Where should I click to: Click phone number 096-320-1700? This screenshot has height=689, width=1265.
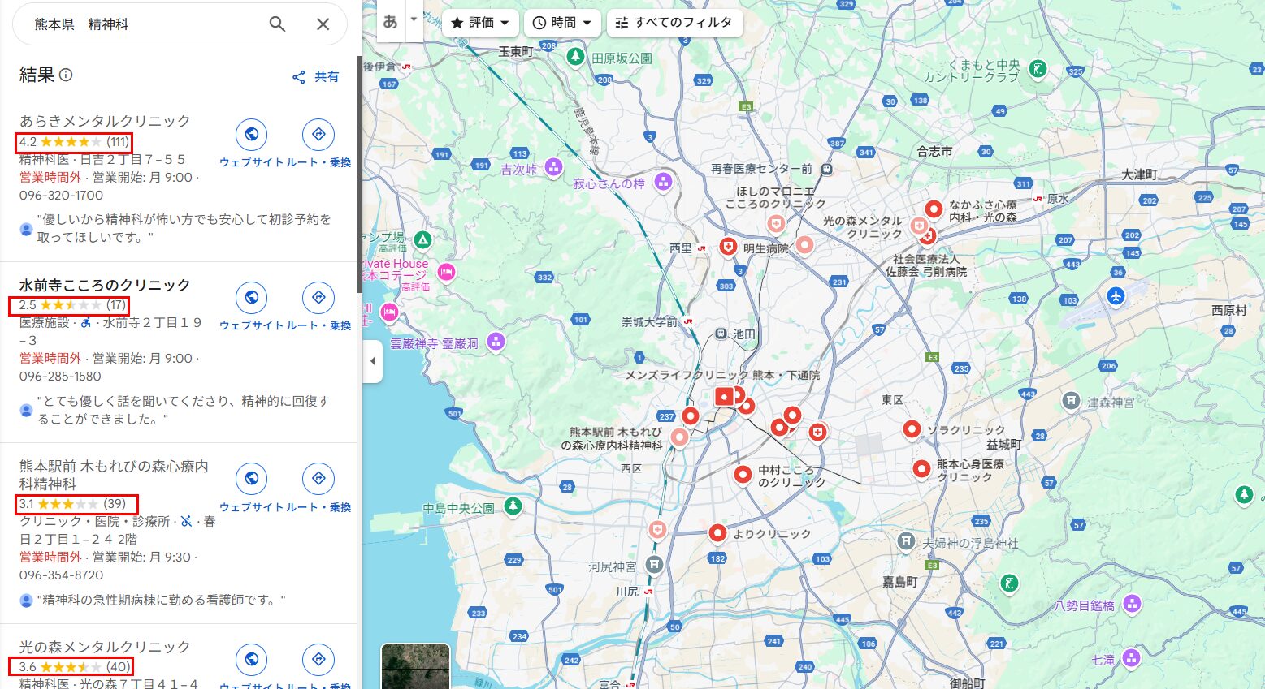[62, 196]
